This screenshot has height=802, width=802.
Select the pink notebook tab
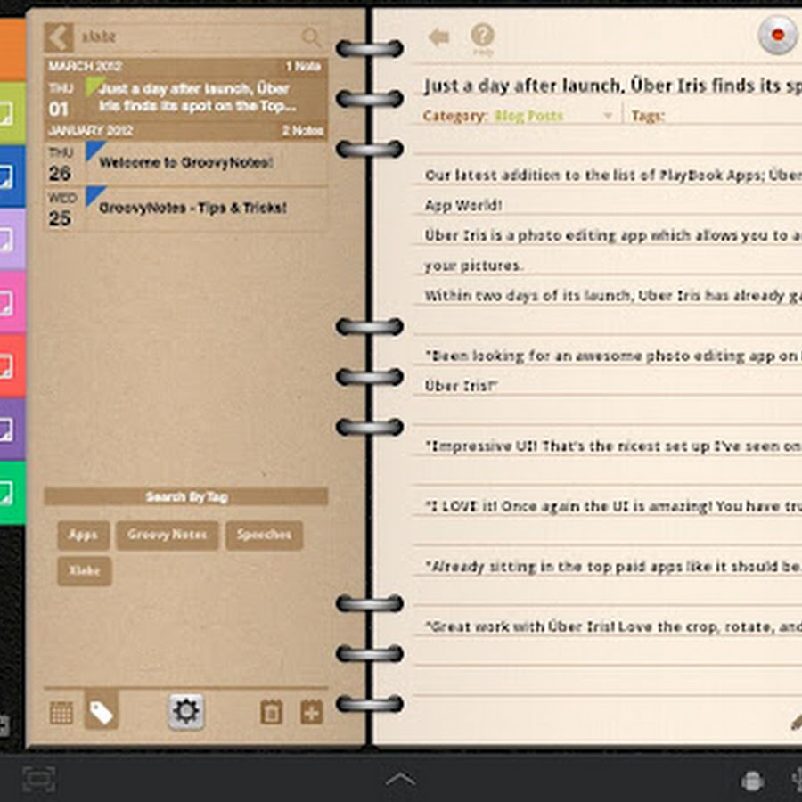[12, 302]
